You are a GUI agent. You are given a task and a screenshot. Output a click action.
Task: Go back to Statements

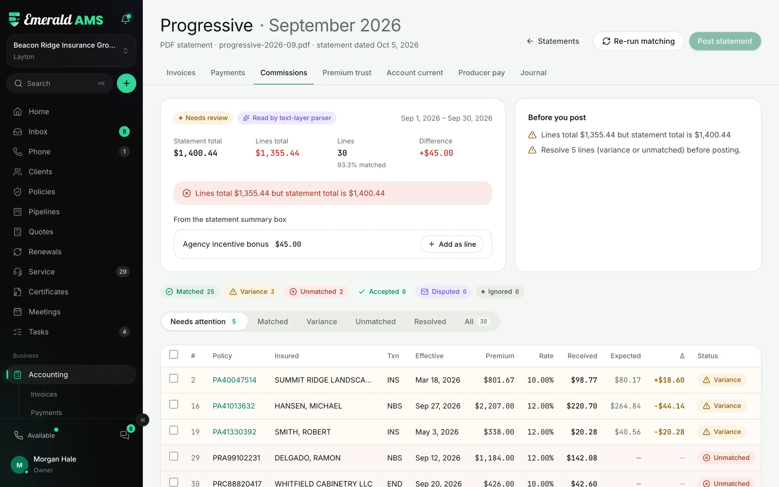[553, 41]
